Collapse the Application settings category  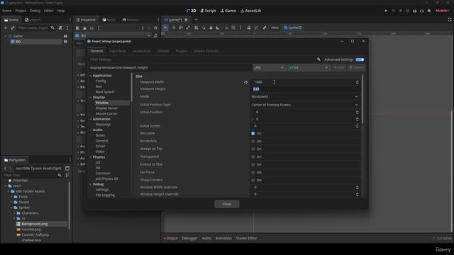91,76
